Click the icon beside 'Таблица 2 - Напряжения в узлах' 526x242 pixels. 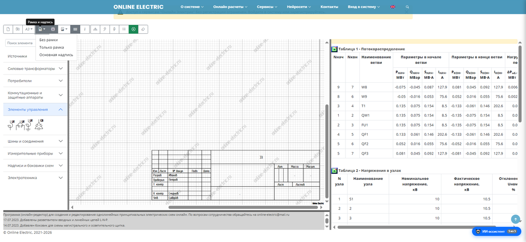pyautogui.click(x=334, y=170)
